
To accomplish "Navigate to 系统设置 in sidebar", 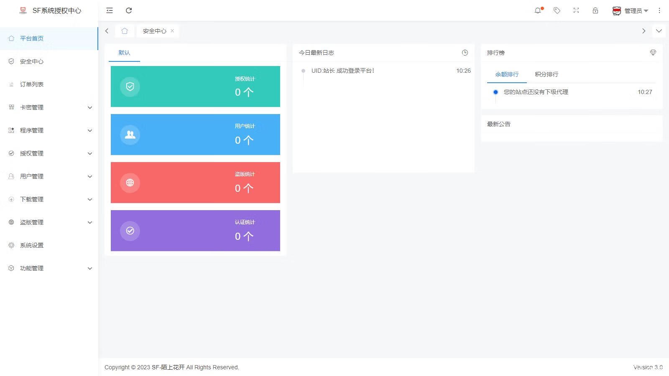I will tap(31, 245).
